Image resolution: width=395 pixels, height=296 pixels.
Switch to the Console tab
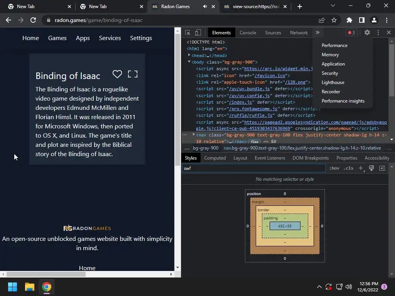pos(248,33)
